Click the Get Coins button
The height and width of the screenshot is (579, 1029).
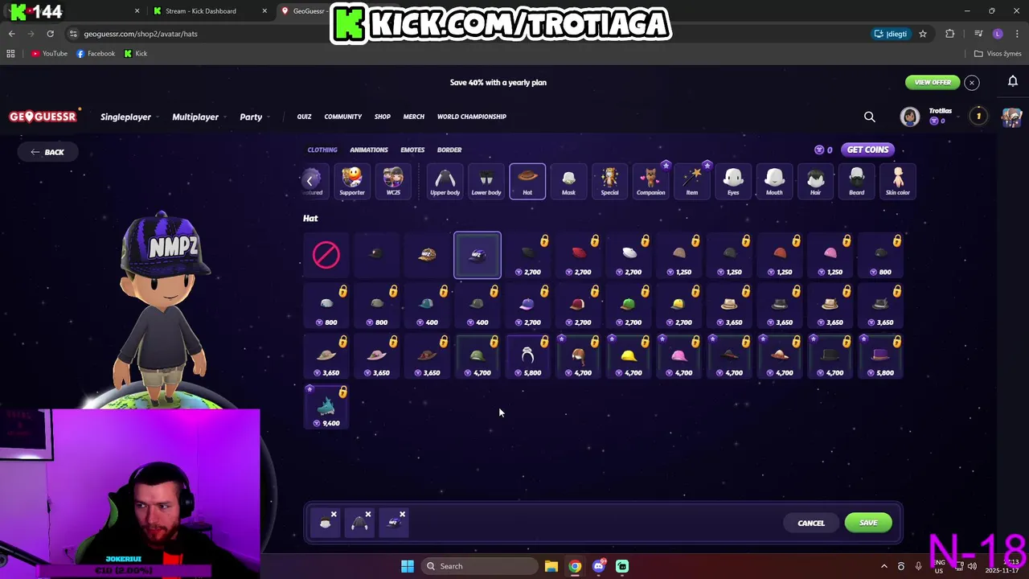(x=867, y=150)
